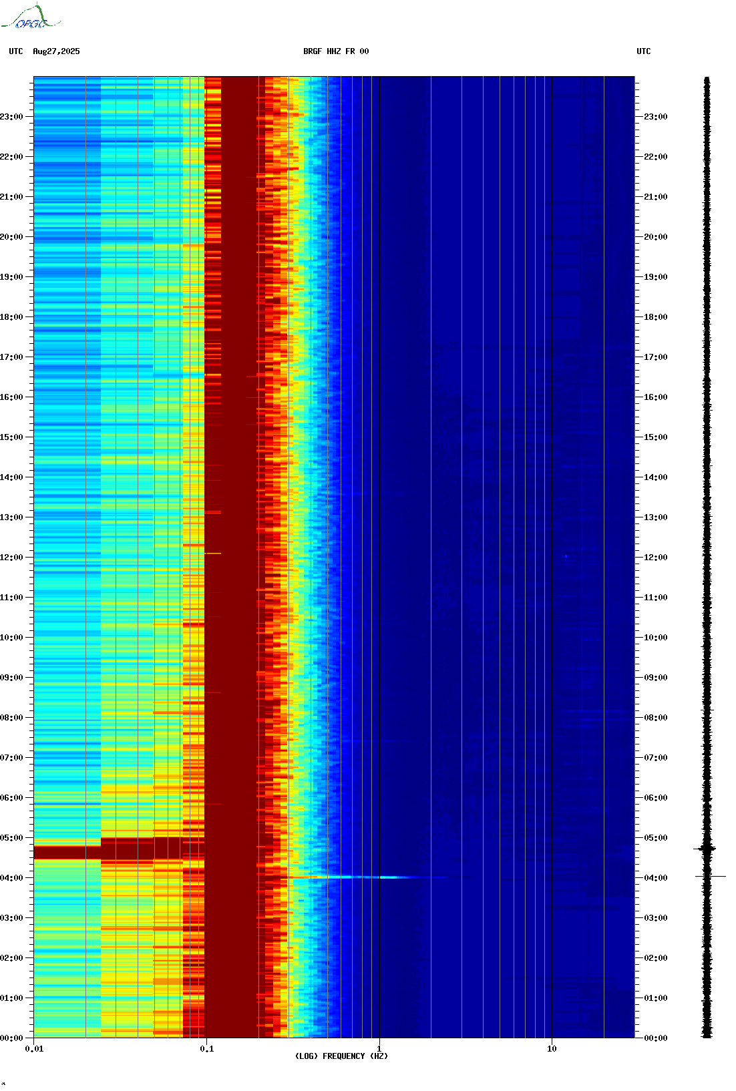Click the (LOG) FREQUENCY (HZ) axis title

341,1056
